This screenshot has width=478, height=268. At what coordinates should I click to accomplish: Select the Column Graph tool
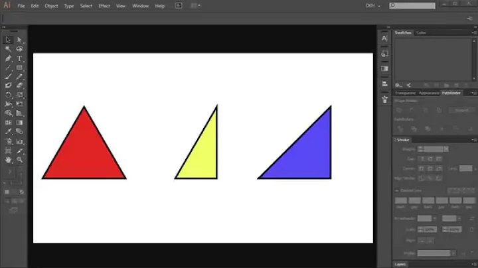tap(19, 141)
